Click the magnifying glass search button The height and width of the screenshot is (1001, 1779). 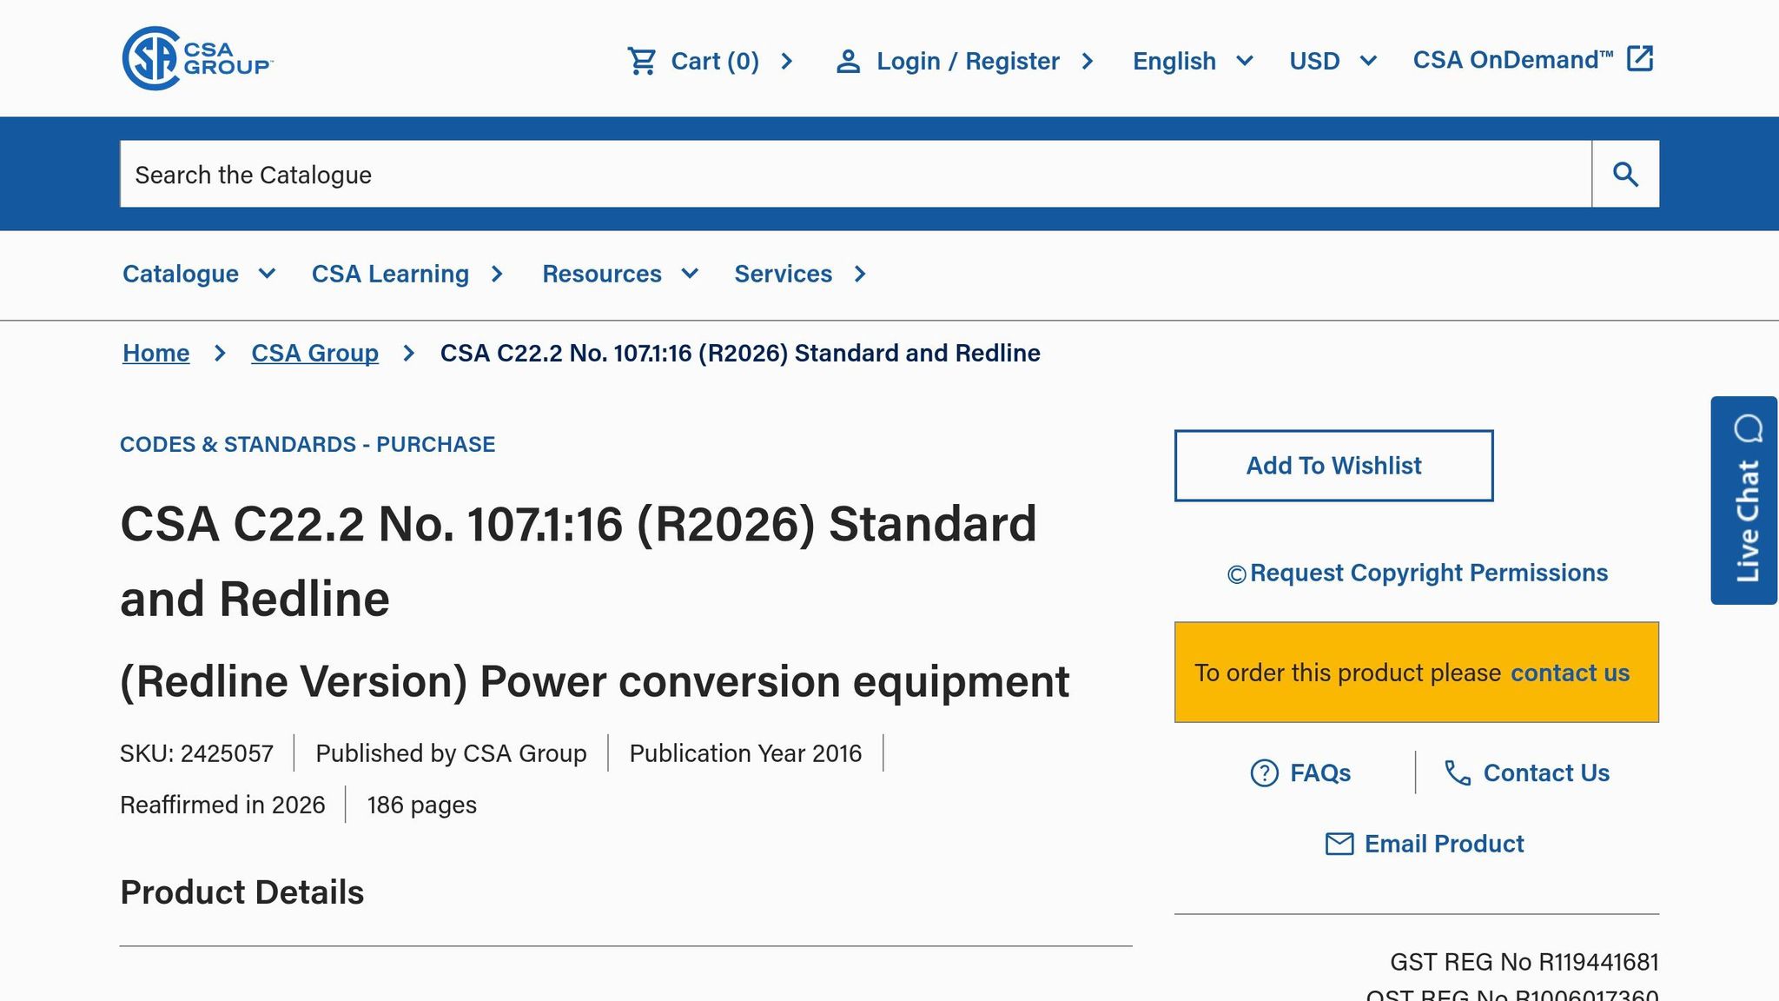tap(1625, 174)
